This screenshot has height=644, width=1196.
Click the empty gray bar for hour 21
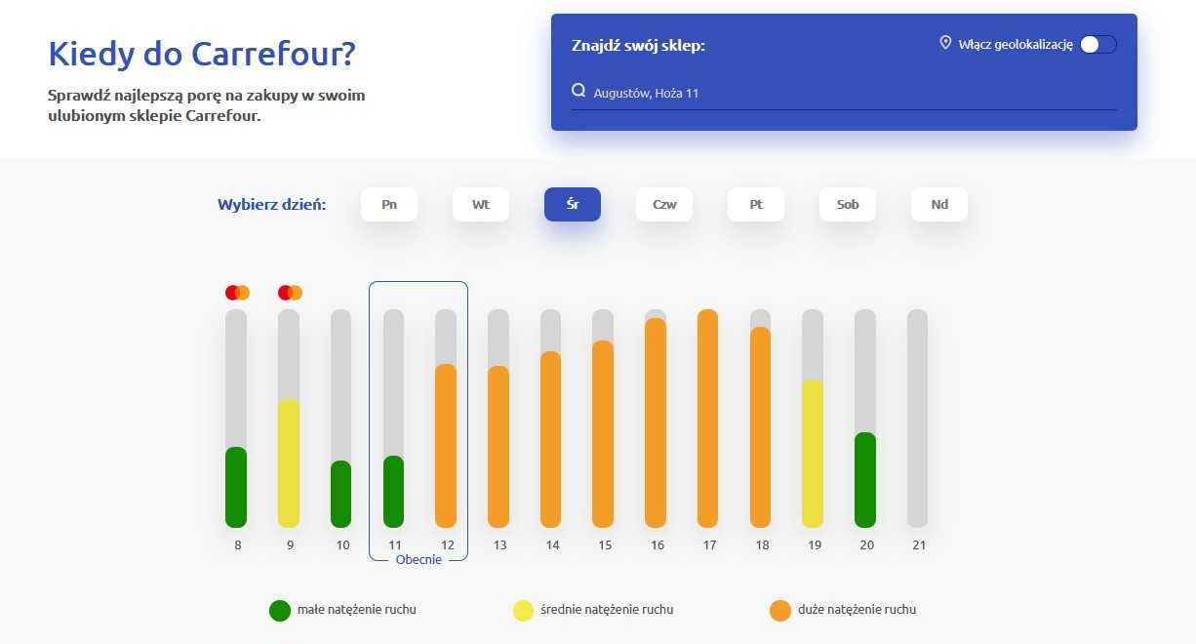pos(918,419)
